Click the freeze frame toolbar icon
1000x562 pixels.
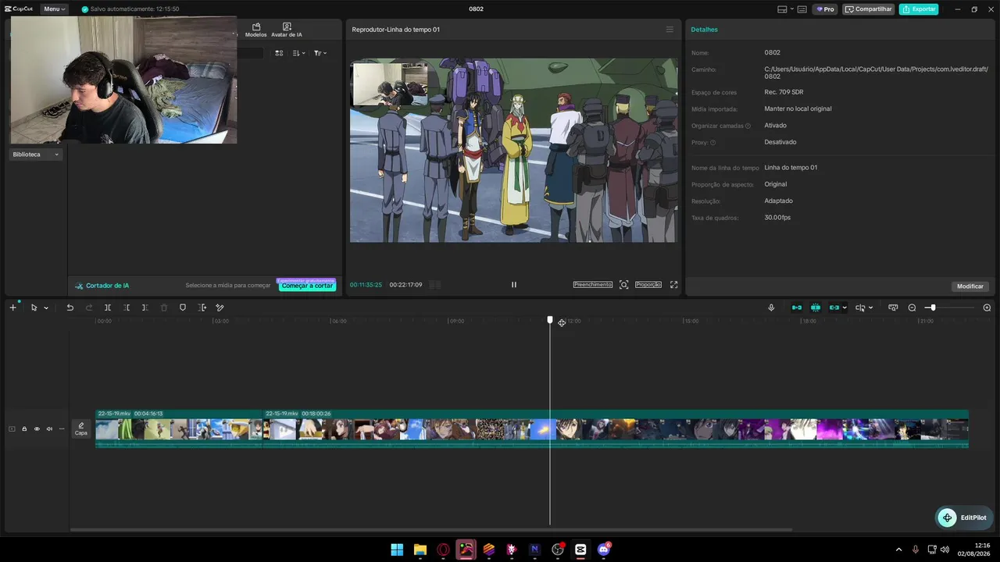click(202, 308)
